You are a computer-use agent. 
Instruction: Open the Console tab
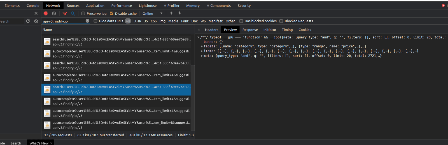coord(33,6)
